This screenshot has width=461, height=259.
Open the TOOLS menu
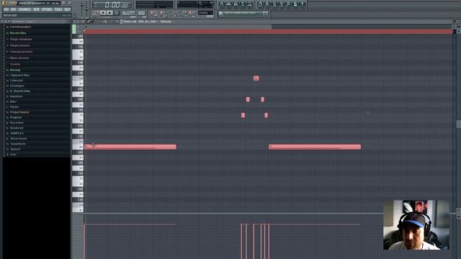pyautogui.click(x=58, y=9)
